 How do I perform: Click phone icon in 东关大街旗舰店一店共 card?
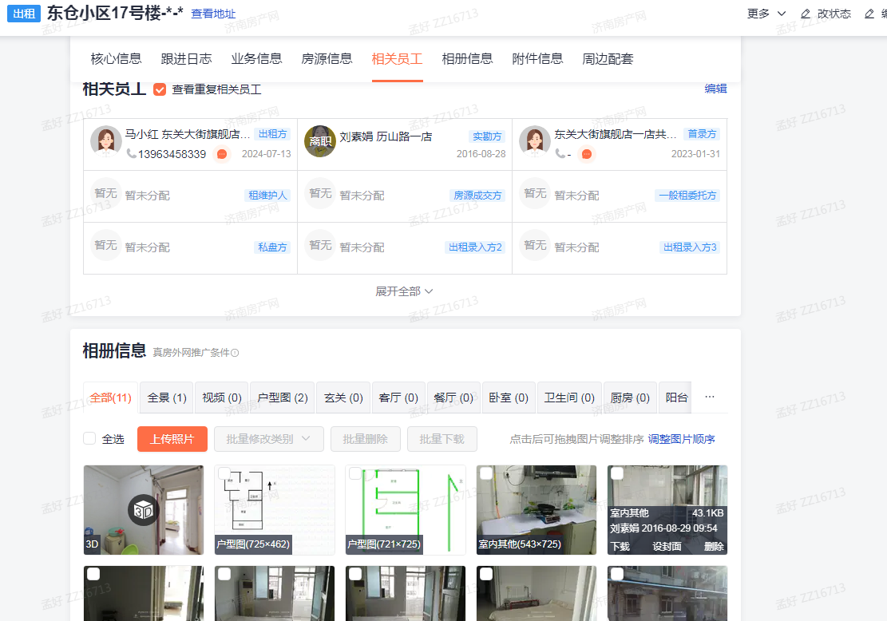coord(560,153)
